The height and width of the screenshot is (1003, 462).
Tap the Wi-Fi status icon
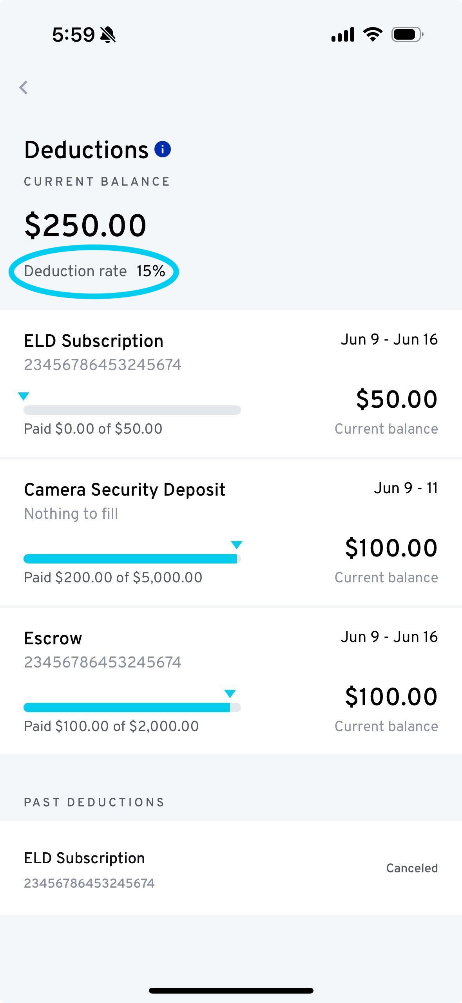(x=373, y=35)
